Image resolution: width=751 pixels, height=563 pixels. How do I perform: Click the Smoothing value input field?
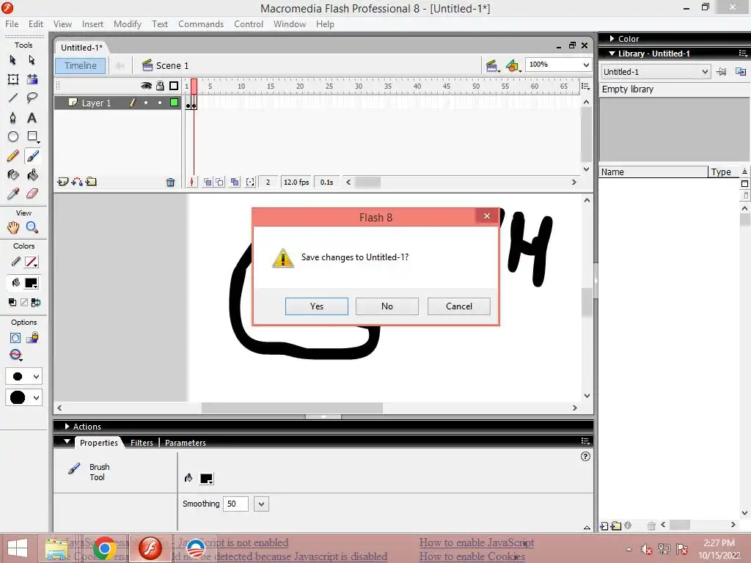235,504
